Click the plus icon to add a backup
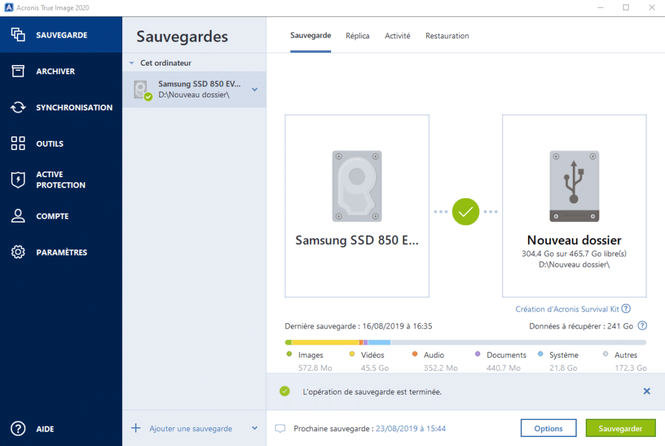 [136, 428]
